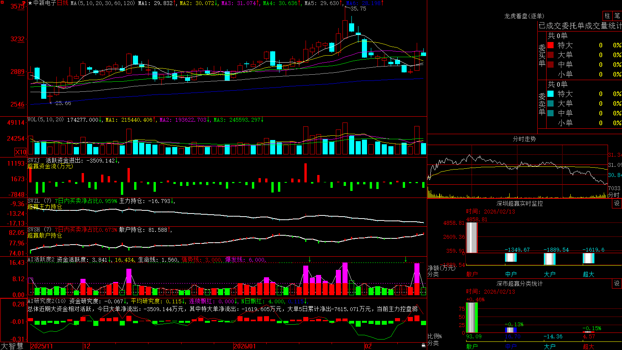622x350 pixels.
Task: Click the first green down-arrow marker in AI活跃度
Action: coord(310,259)
